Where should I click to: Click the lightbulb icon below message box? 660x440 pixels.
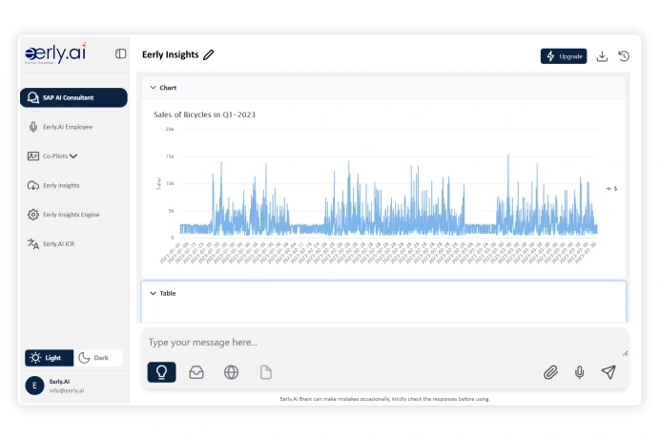pos(161,372)
